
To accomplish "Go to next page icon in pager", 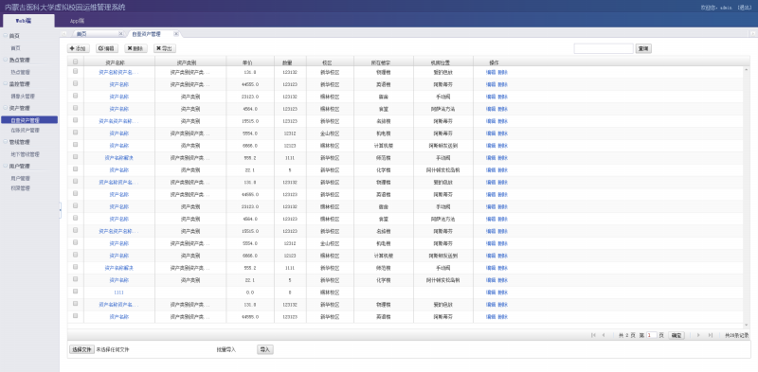I will (x=698, y=335).
